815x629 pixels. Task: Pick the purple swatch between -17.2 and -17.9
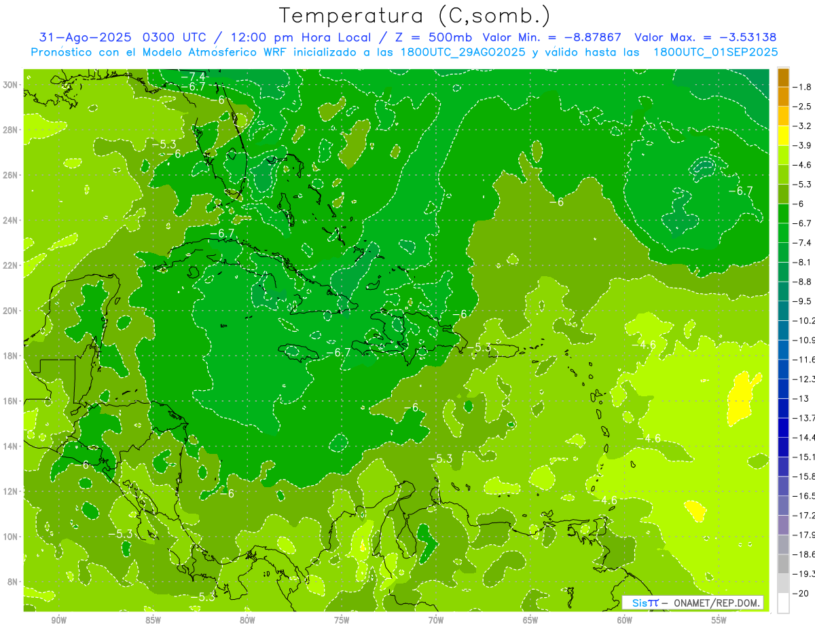pos(783,525)
